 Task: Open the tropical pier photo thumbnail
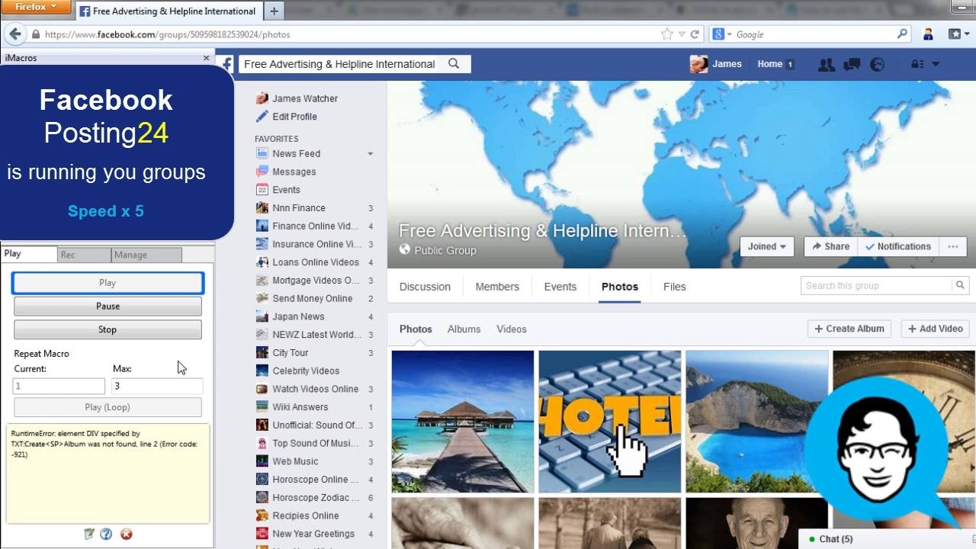pos(463,422)
